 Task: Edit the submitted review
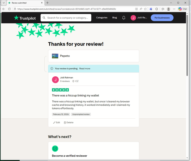pyautogui.click(x=57, y=122)
